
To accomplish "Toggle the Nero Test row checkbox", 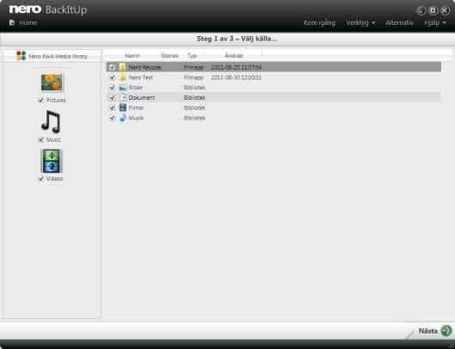I will 113,77.
